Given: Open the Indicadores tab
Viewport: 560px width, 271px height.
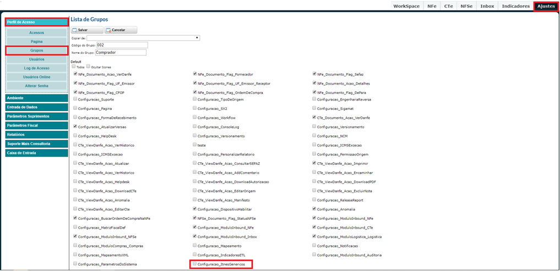Looking at the screenshot, I should click(x=515, y=6).
